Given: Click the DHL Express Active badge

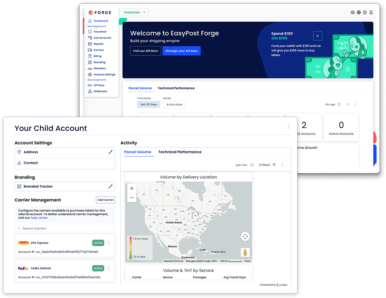Looking at the screenshot, I should pyautogui.click(x=98, y=243).
